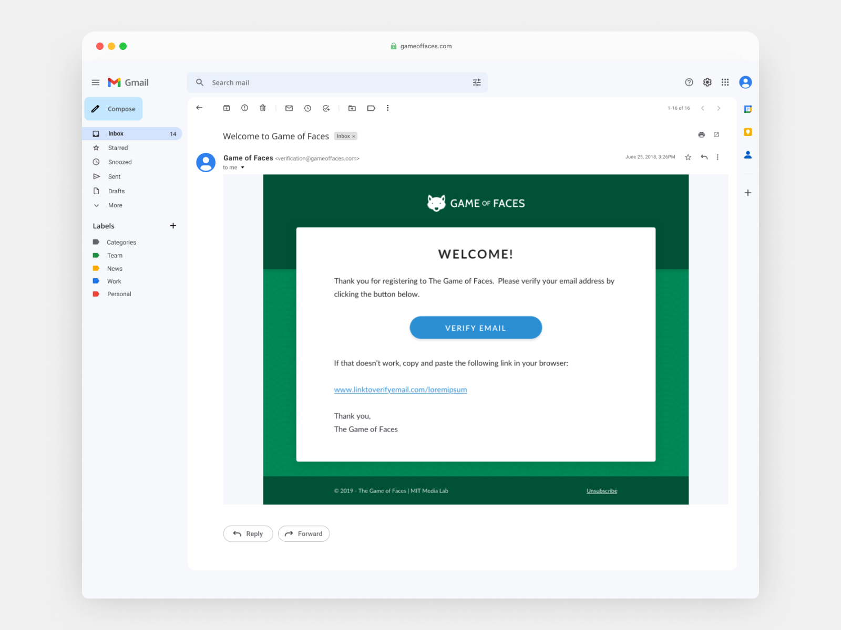Reply using arrow icon in header
Image resolution: width=841 pixels, height=630 pixels.
click(704, 157)
